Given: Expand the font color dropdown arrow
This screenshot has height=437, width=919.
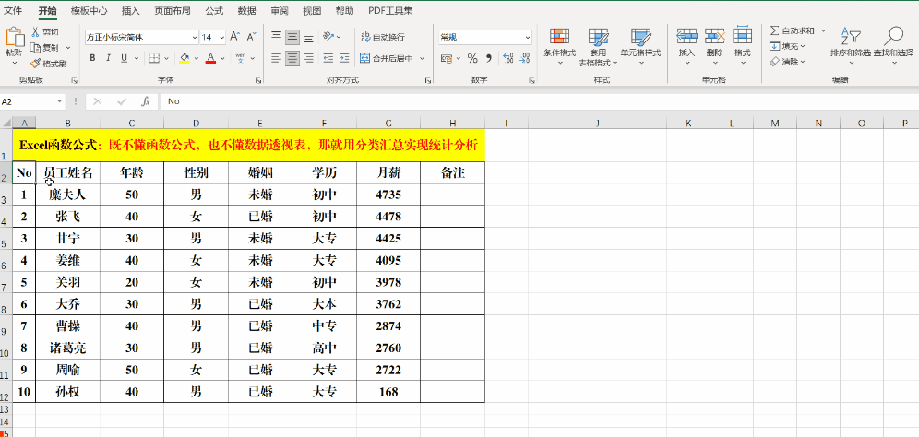Looking at the screenshot, I should pyautogui.click(x=224, y=58).
